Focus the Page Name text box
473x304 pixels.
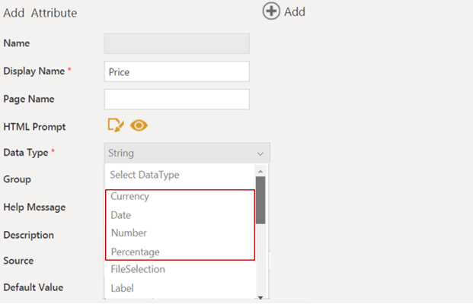[x=177, y=99]
